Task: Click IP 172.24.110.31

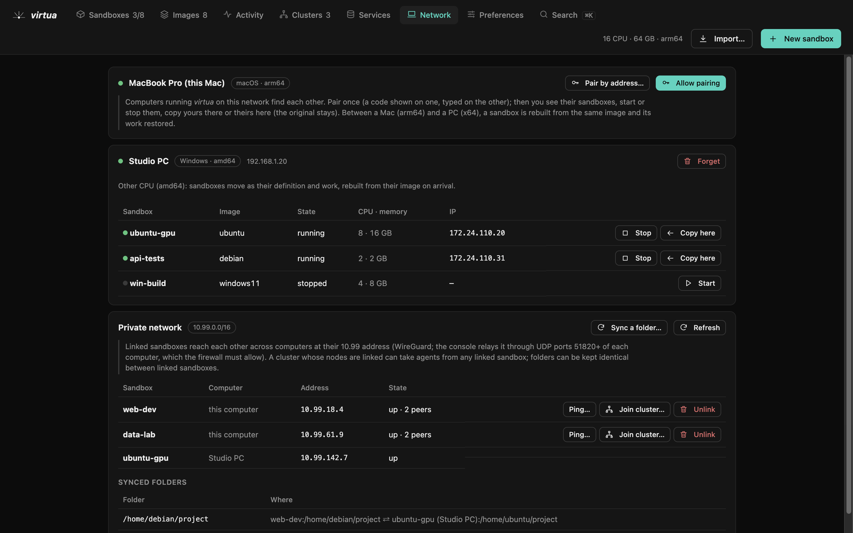Action: 477,259
